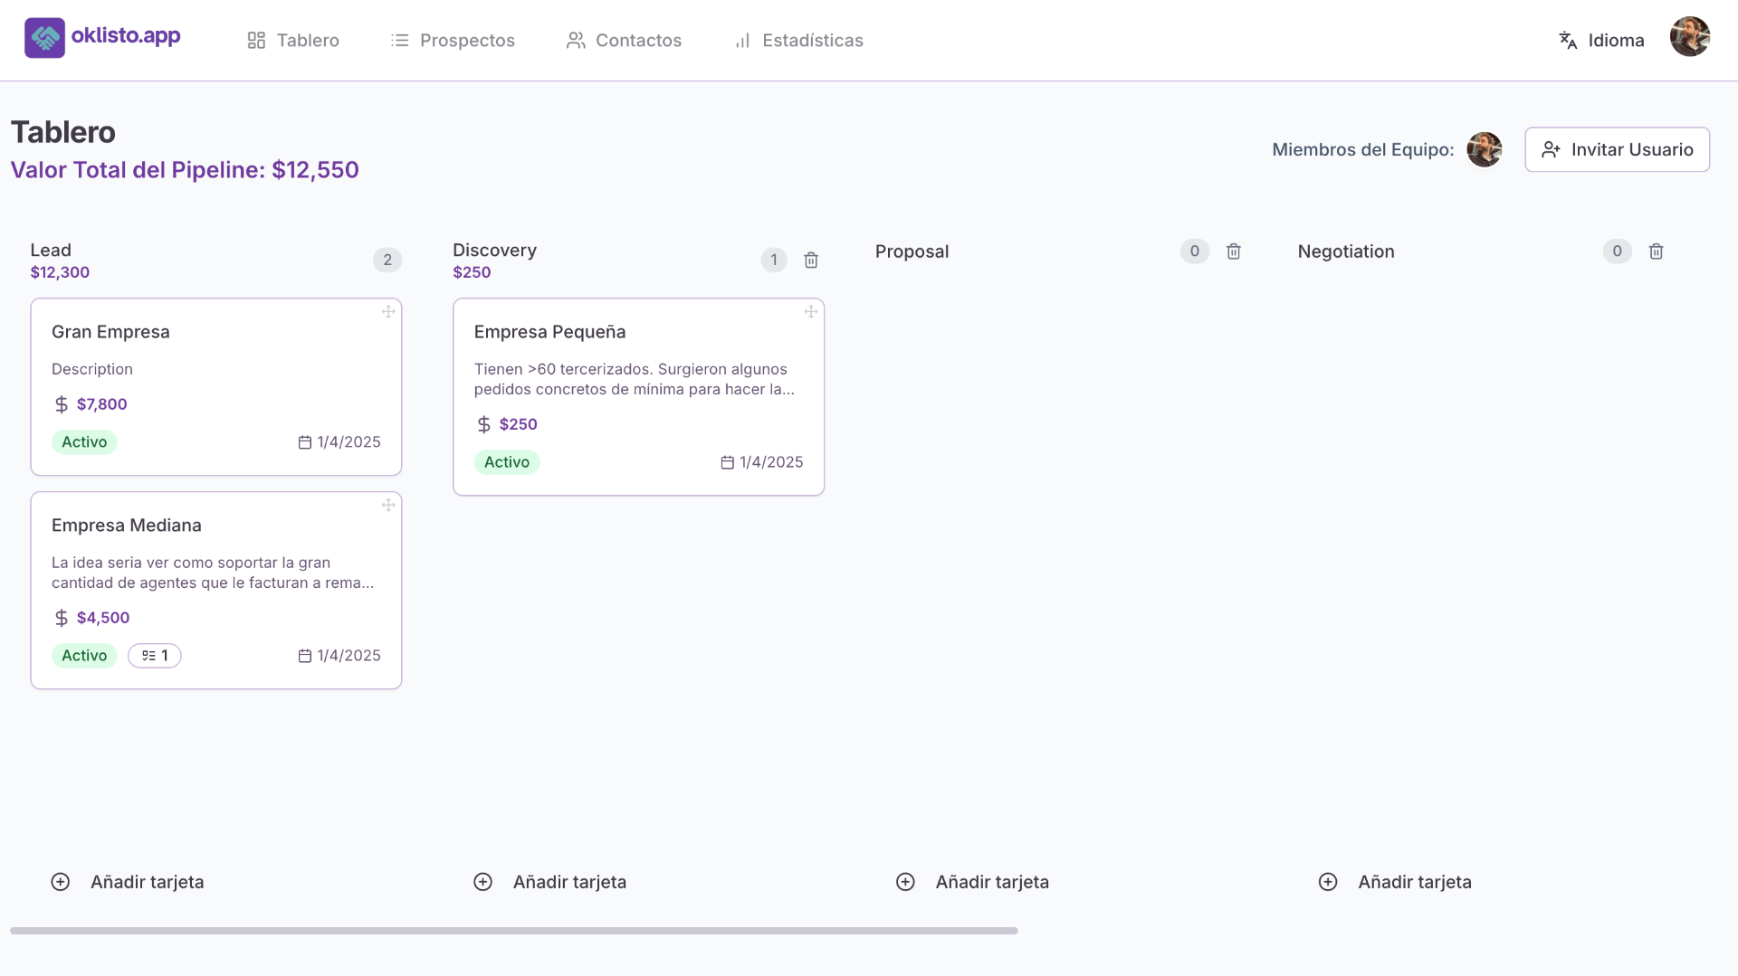This screenshot has width=1738, height=976.
Task: Click move handle icon on Empresa Pequeña card
Action: 811,312
